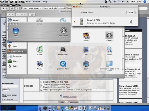Check Disable Smilies on this Post
This screenshot has height=111, width=149.
click(41, 87)
